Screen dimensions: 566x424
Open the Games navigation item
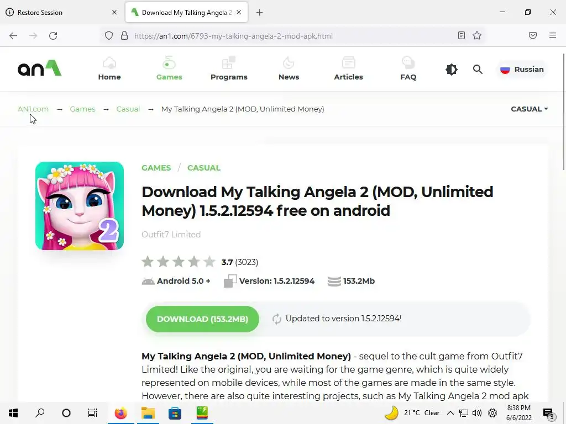(169, 68)
